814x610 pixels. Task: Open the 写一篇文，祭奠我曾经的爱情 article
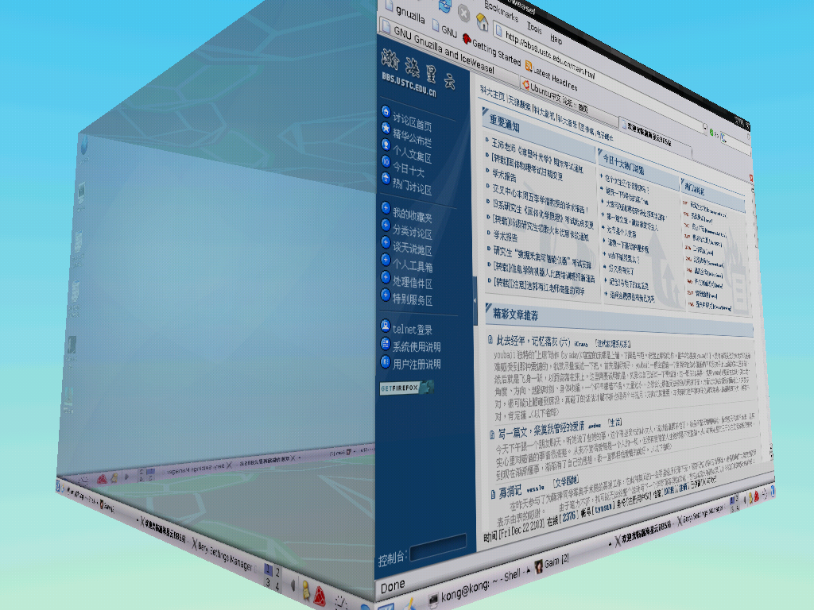[x=541, y=430]
